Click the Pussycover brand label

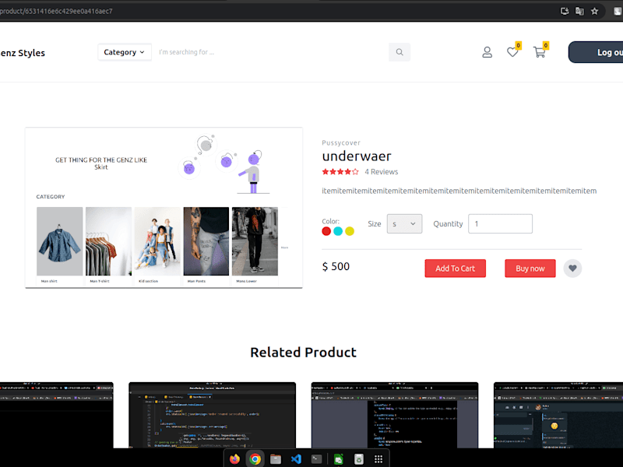(x=341, y=143)
